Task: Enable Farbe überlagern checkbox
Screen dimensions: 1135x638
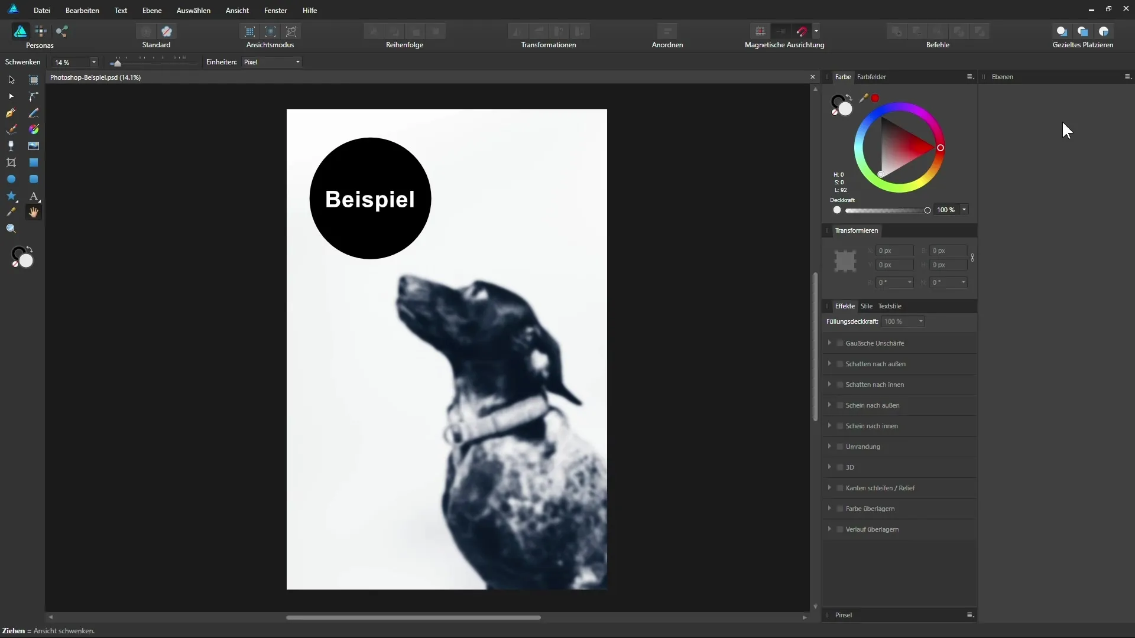Action: tap(840, 509)
